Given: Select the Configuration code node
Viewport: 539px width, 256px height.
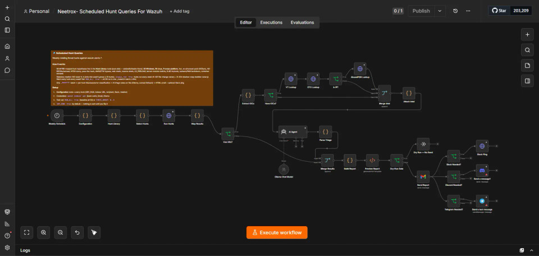Looking at the screenshot, I should [85, 116].
